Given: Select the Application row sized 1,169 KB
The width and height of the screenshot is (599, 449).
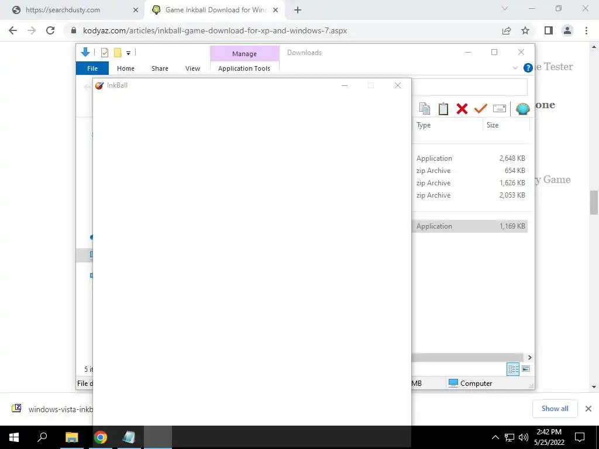Looking at the screenshot, I should (x=470, y=226).
